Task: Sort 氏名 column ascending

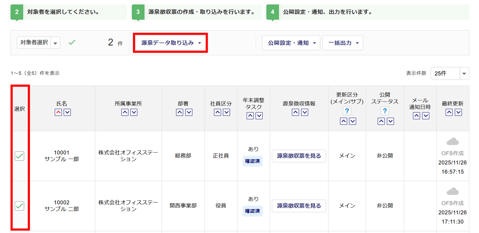Action: click(x=58, y=112)
